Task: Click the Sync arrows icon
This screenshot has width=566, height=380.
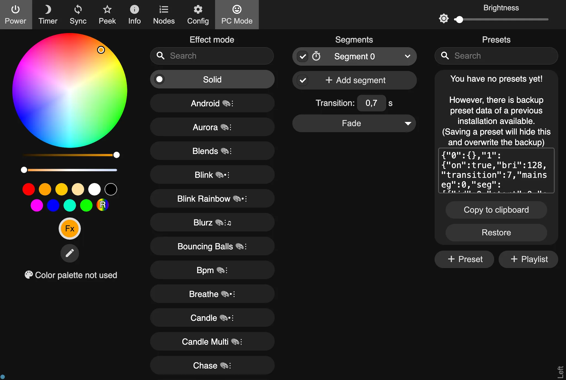Action: point(78,10)
